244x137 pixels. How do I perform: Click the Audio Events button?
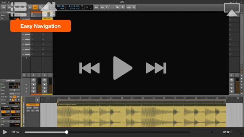(33, 105)
